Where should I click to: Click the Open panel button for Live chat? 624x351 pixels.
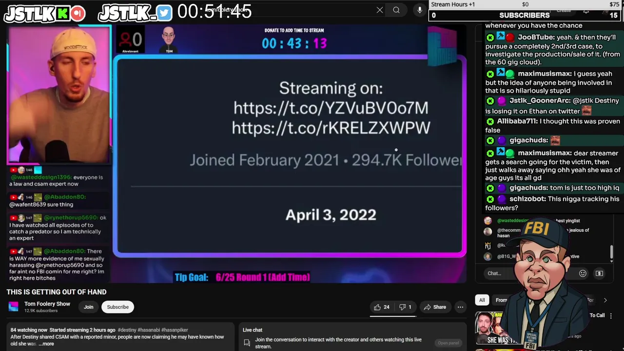[448, 343]
